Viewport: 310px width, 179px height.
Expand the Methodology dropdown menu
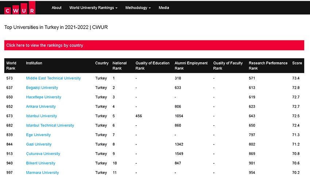pos(138,8)
